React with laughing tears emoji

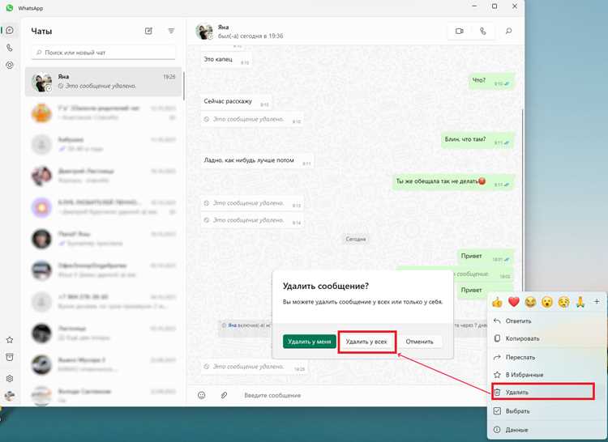click(x=530, y=302)
